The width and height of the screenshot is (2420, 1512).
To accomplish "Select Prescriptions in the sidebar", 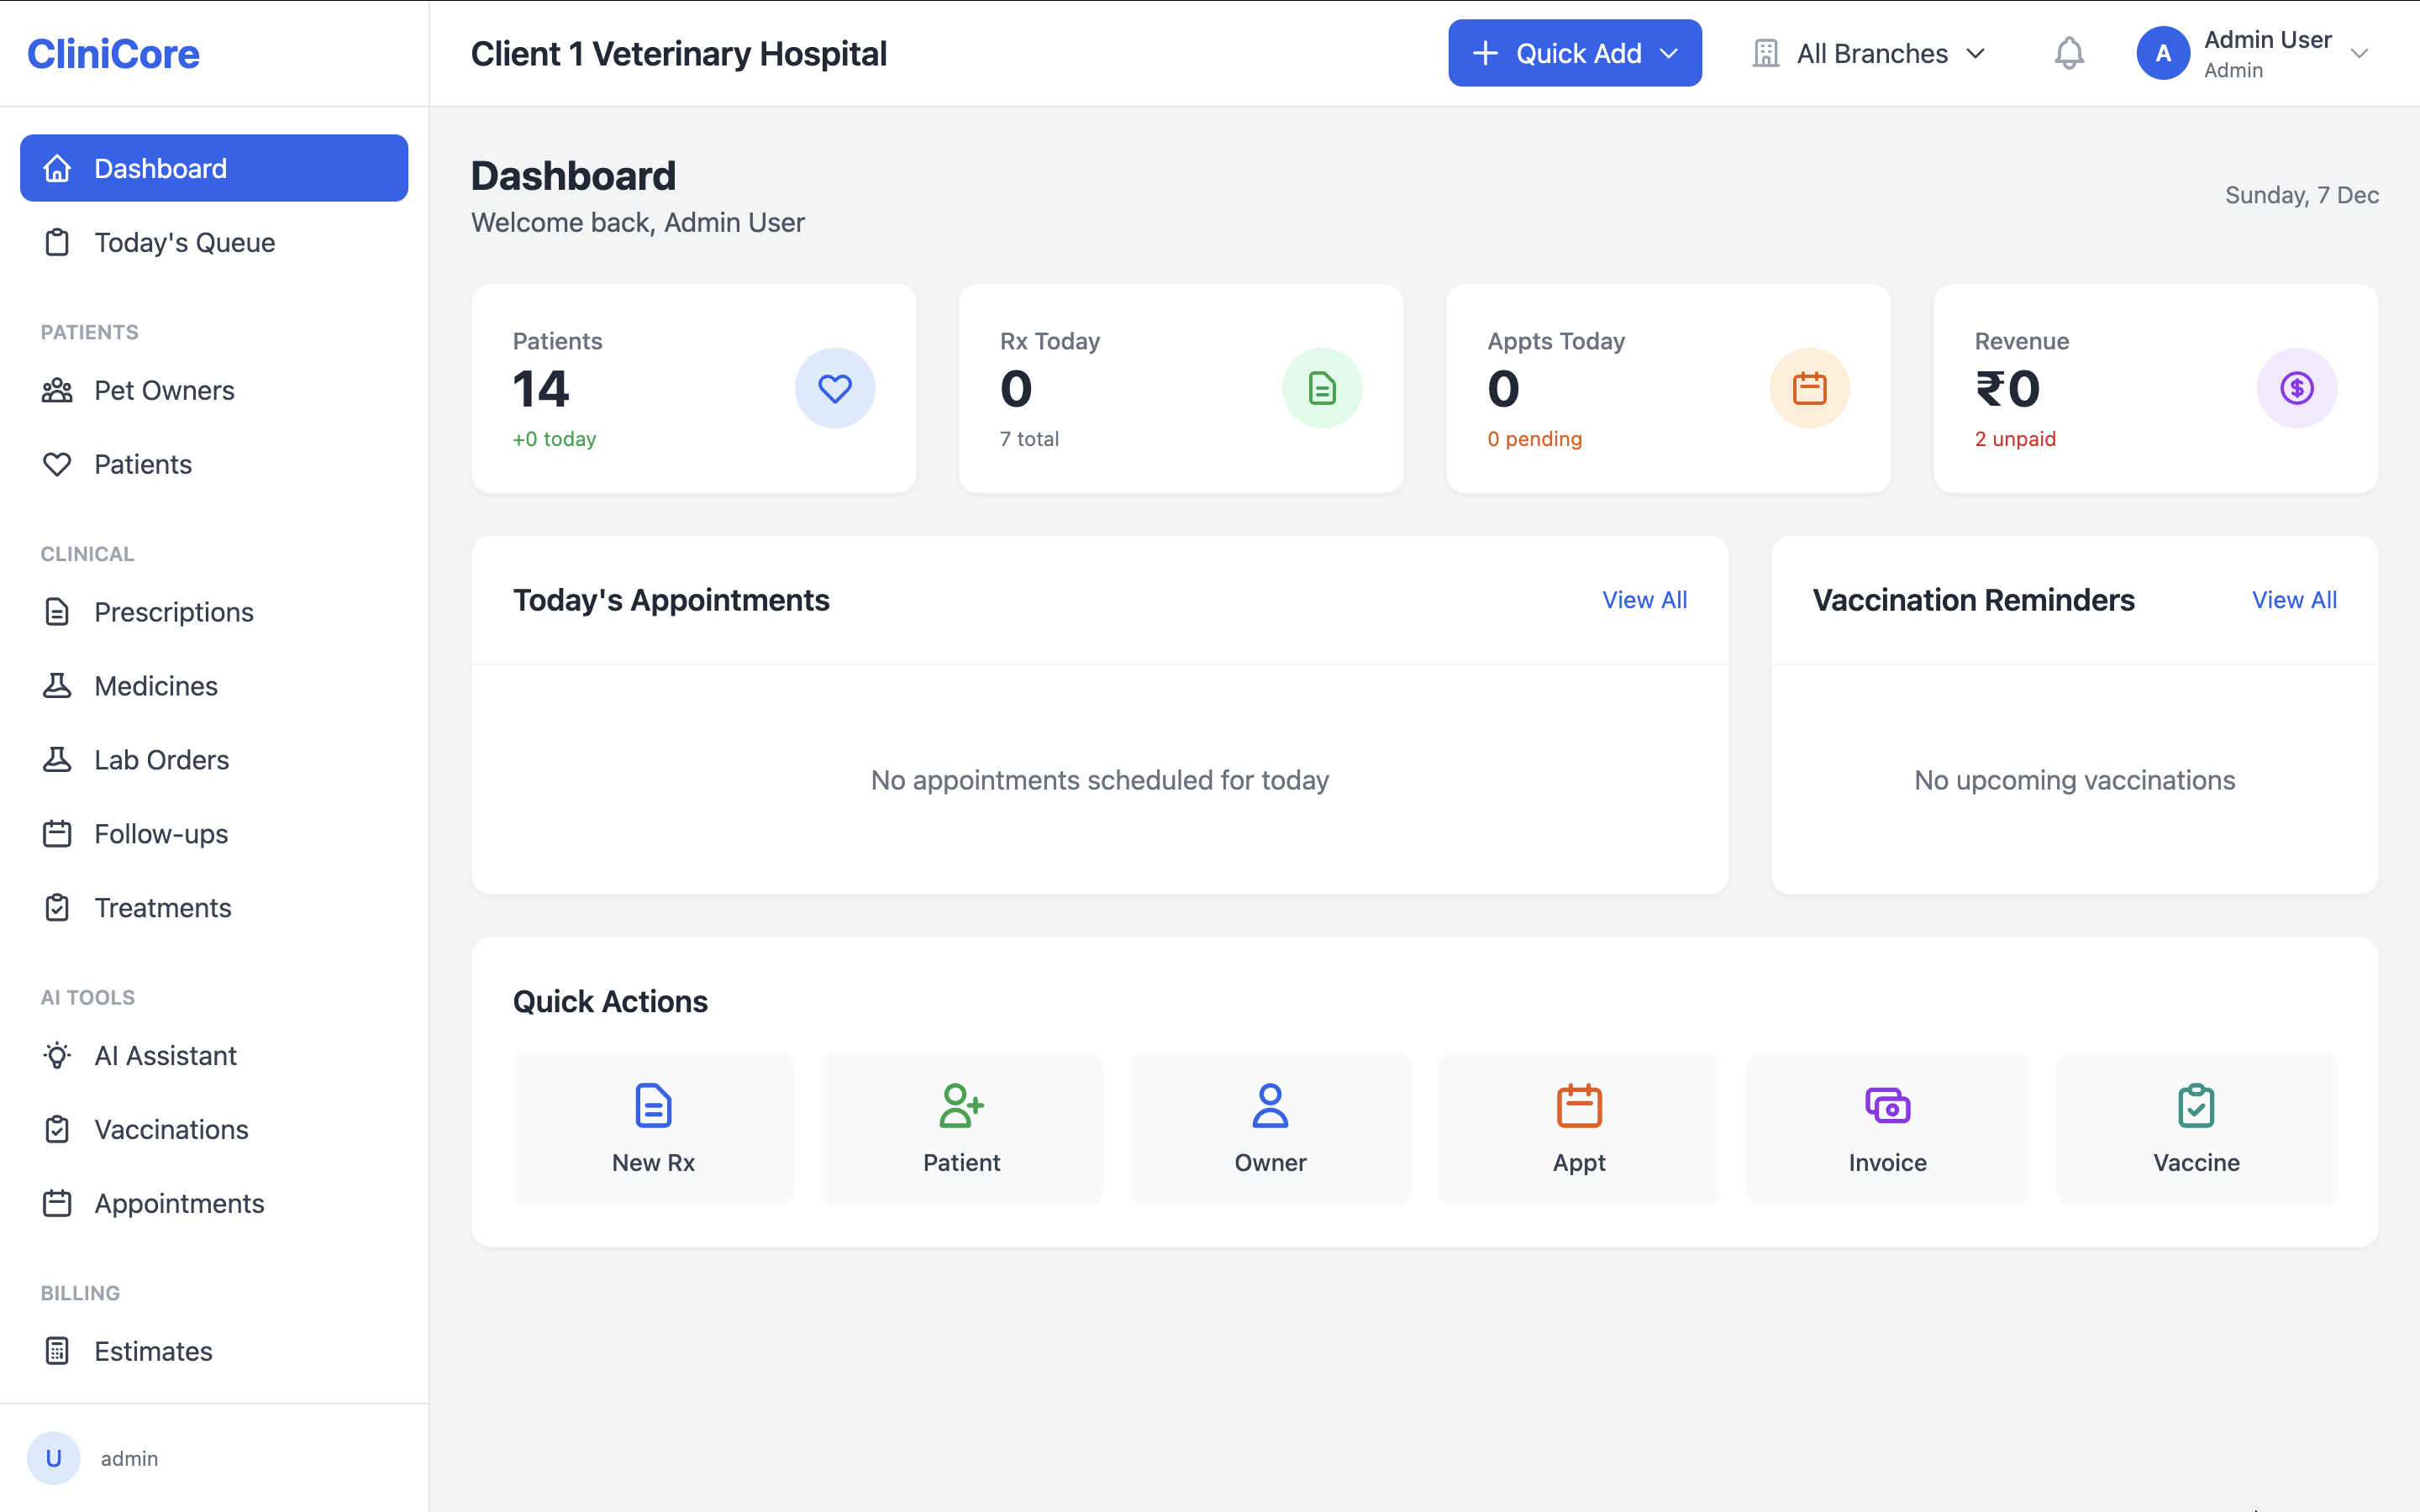I will click(x=174, y=611).
